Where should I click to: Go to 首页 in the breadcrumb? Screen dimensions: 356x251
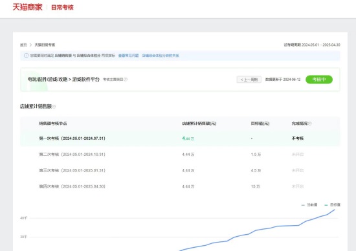(23, 45)
